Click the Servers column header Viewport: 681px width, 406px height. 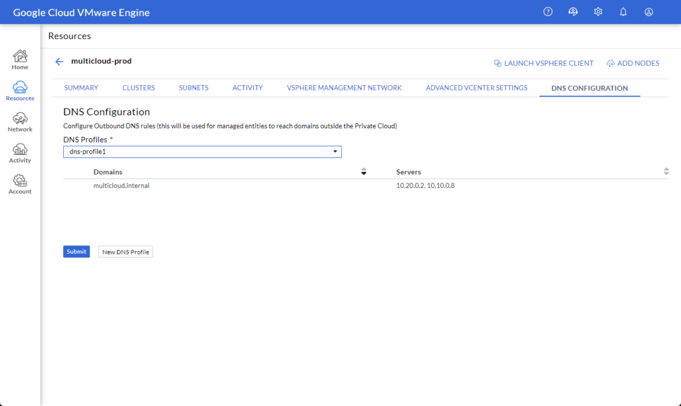(x=408, y=171)
